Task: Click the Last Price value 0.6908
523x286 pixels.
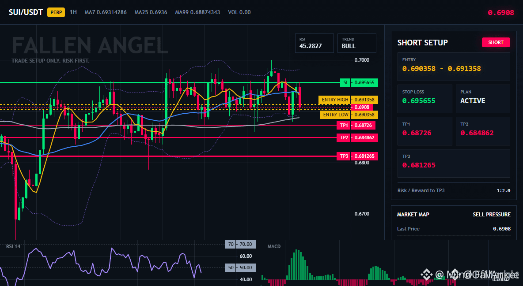Action: (x=502, y=229)
